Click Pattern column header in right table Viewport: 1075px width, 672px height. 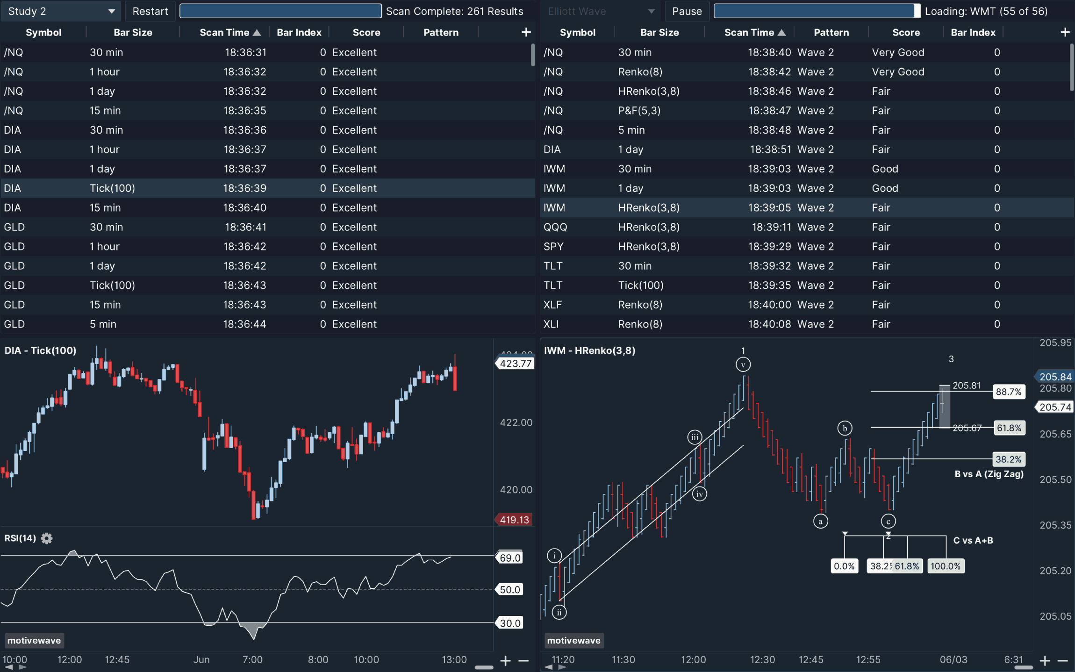pyautogui.click(x=831, y=32)
